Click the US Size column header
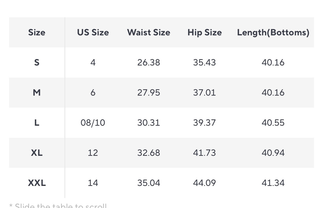The height and width of the screenshot is (208, 323). (93, 32)
